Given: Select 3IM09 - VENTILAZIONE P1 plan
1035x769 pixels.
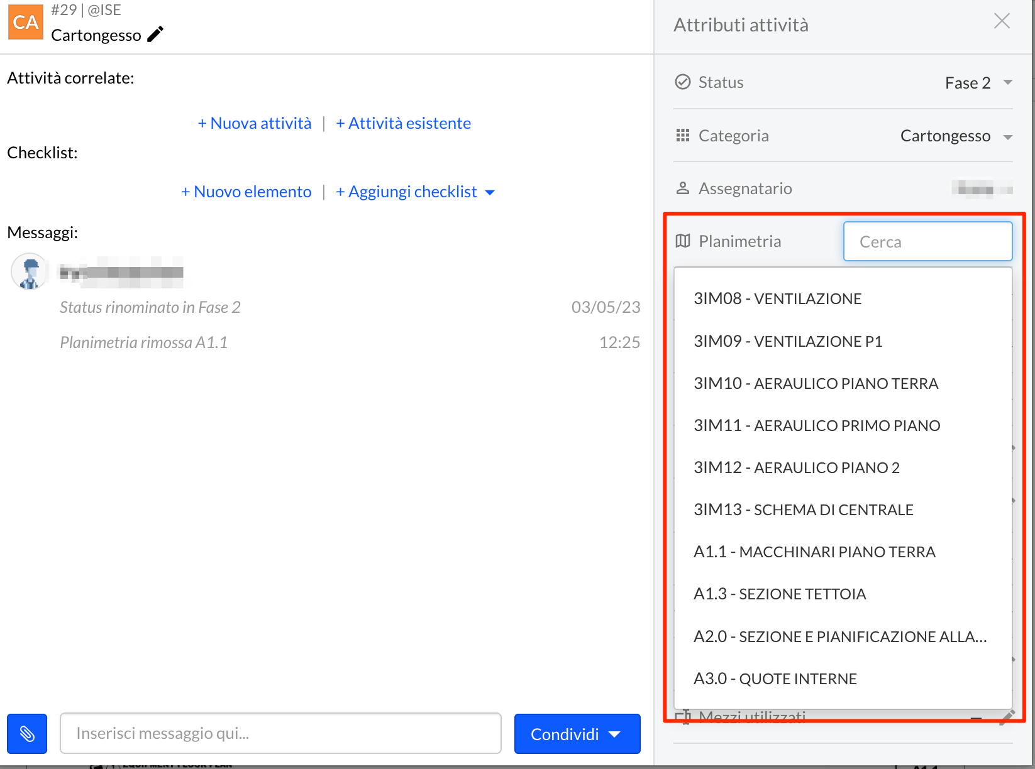Looking at the screenshot, I should pyautogui.click(x=843, y=341).
